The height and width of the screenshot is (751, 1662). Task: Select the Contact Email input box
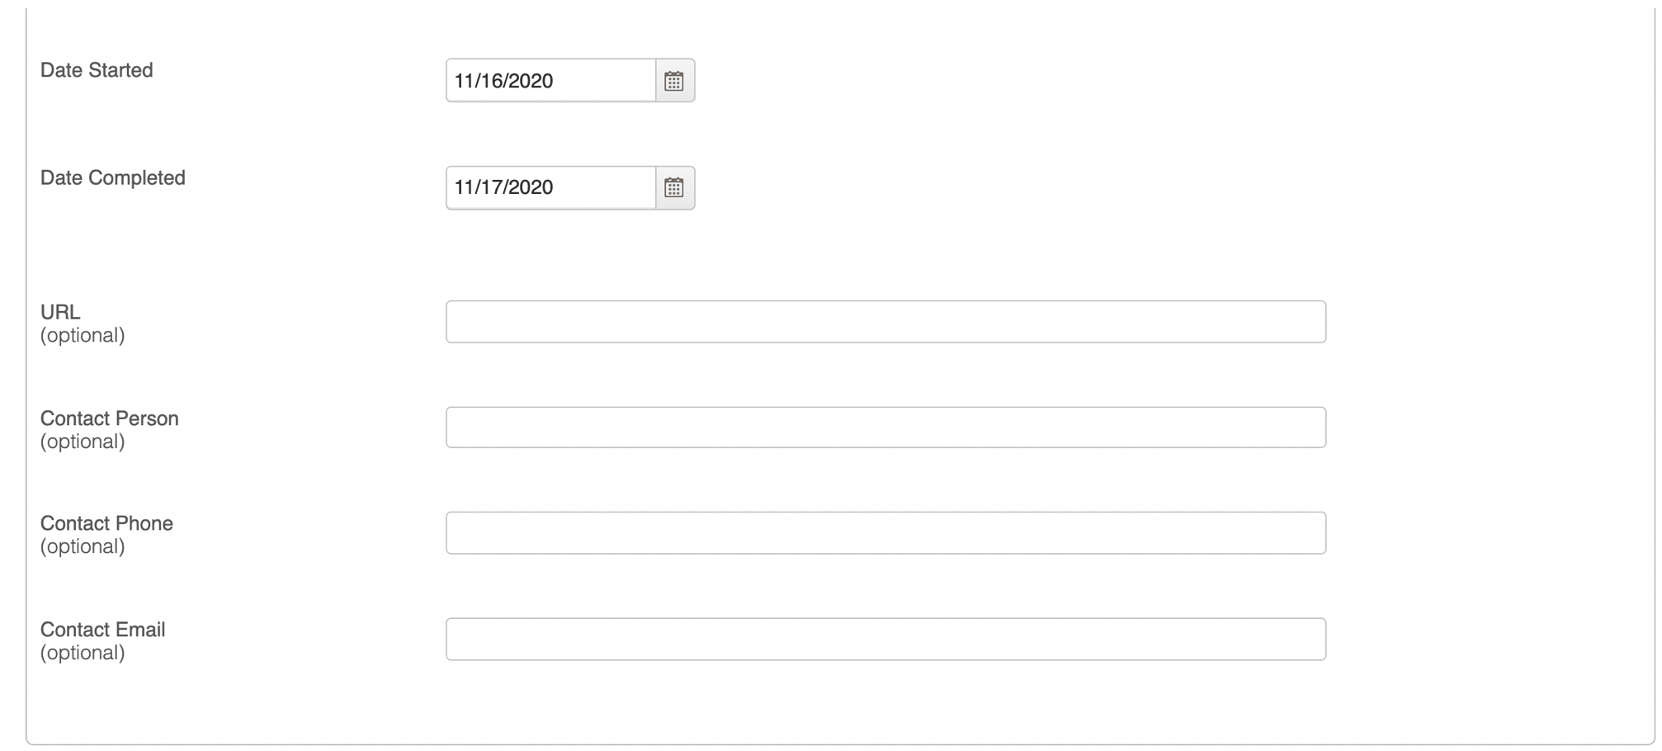[x=885, y=639]
